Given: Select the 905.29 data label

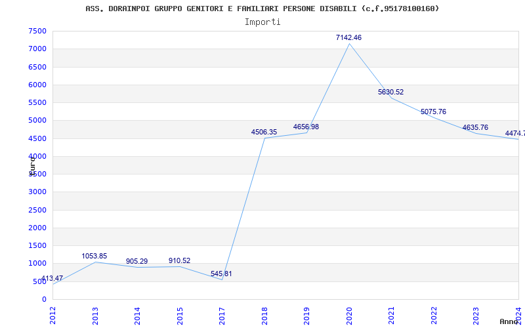Looking at the screenshot, I should (x=136, y=261).
